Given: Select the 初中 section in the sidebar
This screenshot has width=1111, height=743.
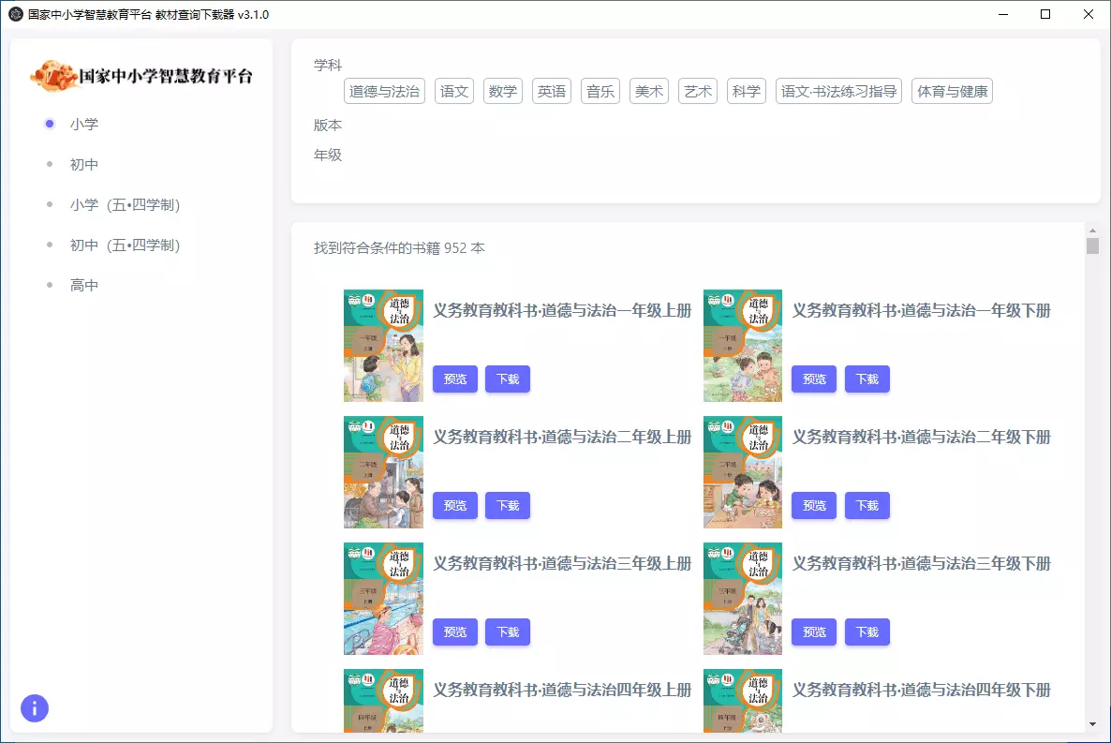Looking at the screenshot, I should click(x=83, y=163).
